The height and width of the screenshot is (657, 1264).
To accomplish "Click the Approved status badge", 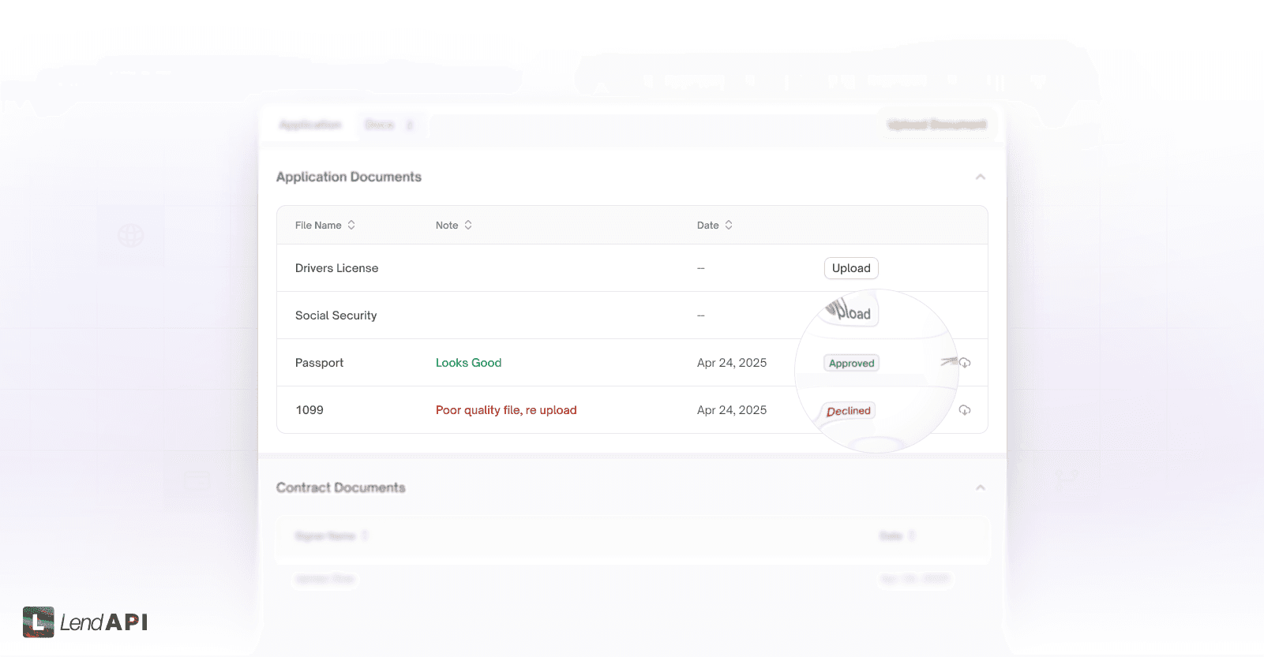I will click(x=852, y=363).
